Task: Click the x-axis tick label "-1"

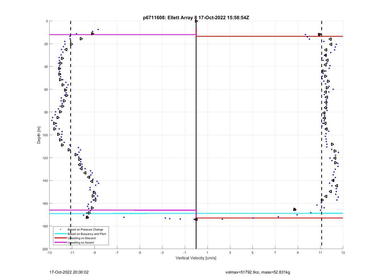Action: point(185,252)
